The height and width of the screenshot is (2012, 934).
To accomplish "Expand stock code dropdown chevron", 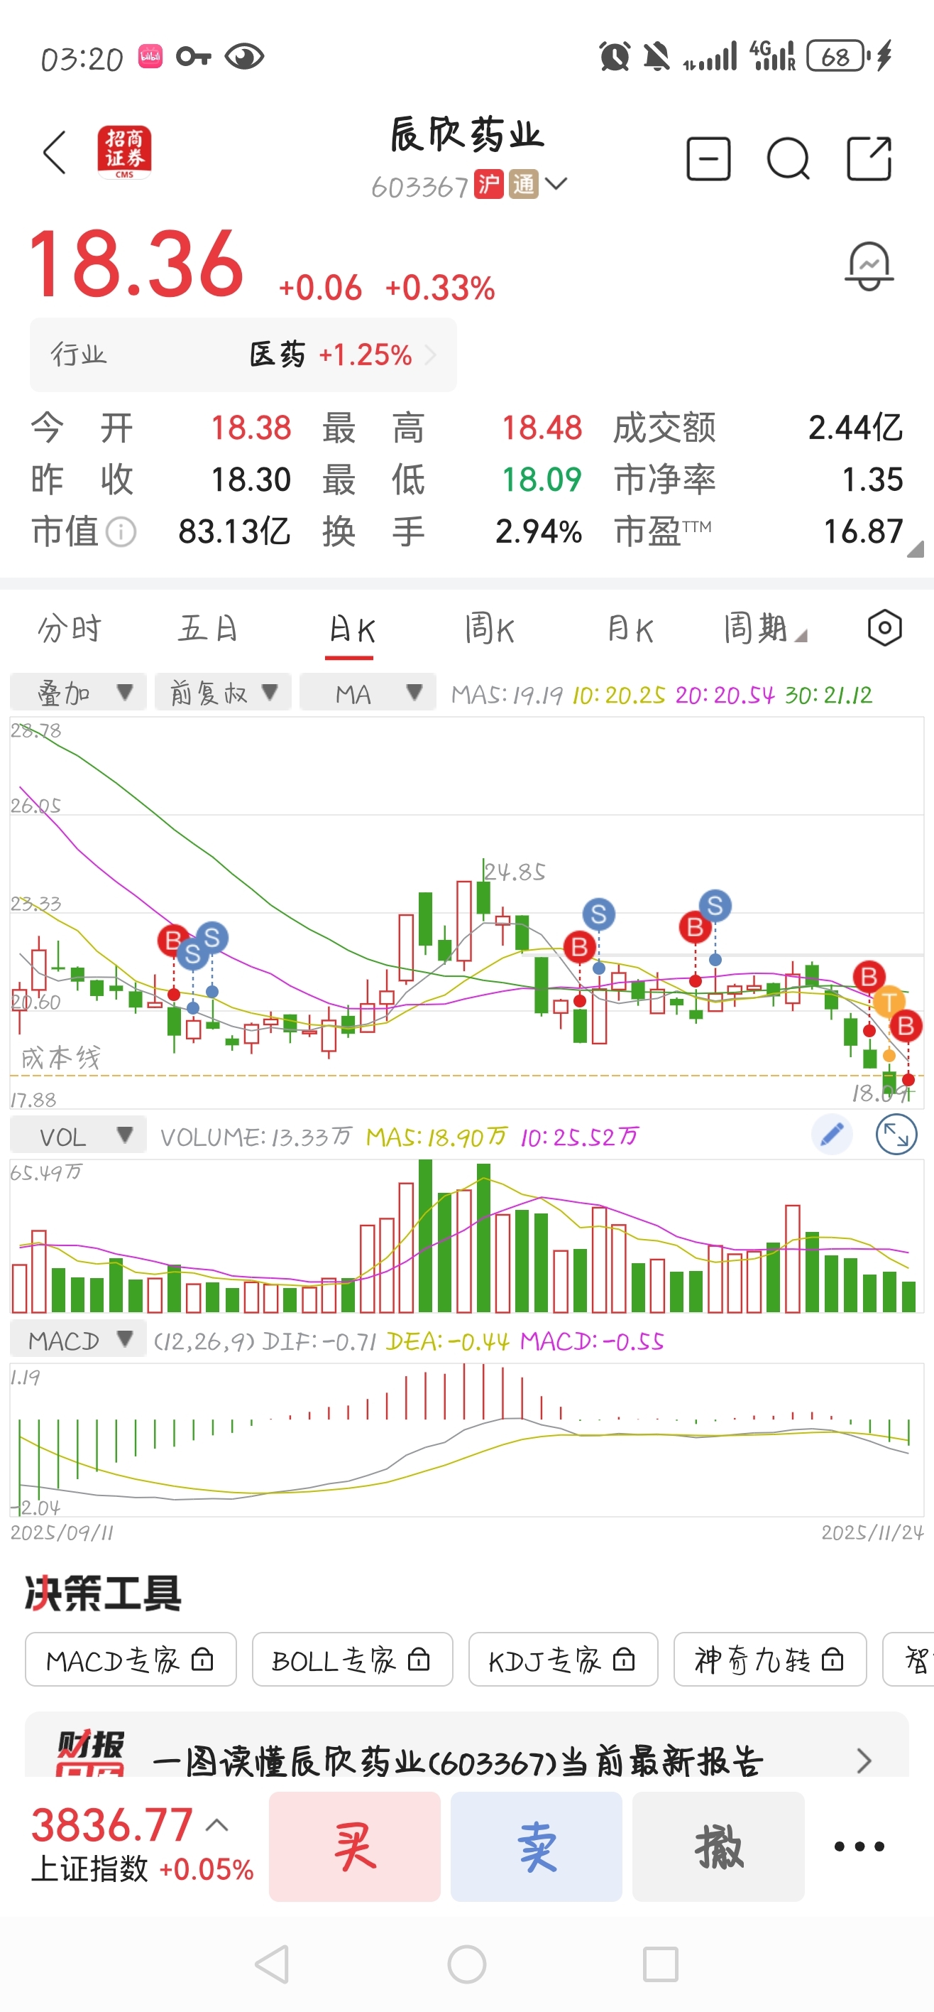I will pyautogui.click(x=556, y=184).
